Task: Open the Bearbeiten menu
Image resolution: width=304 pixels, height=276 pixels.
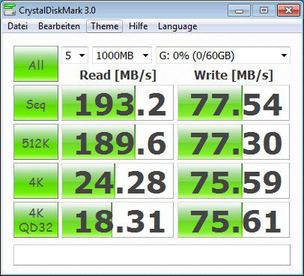Action: coord(59,26)
